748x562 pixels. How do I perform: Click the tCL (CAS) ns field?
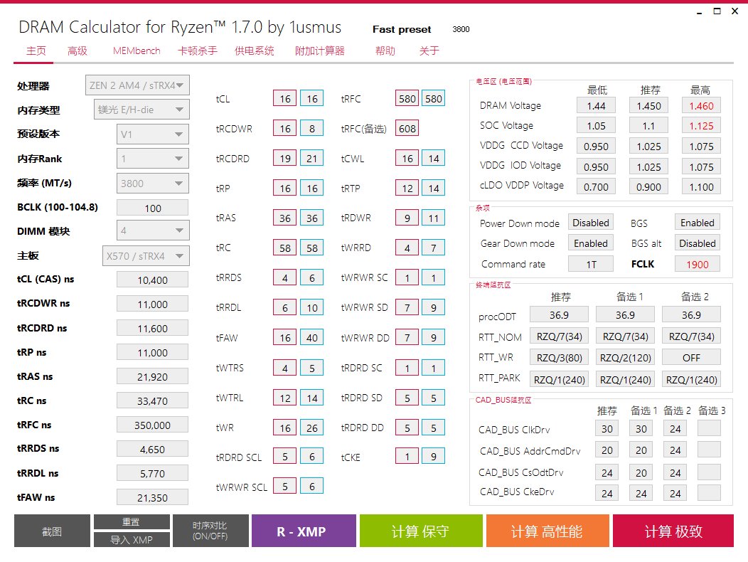coord(153,280)
